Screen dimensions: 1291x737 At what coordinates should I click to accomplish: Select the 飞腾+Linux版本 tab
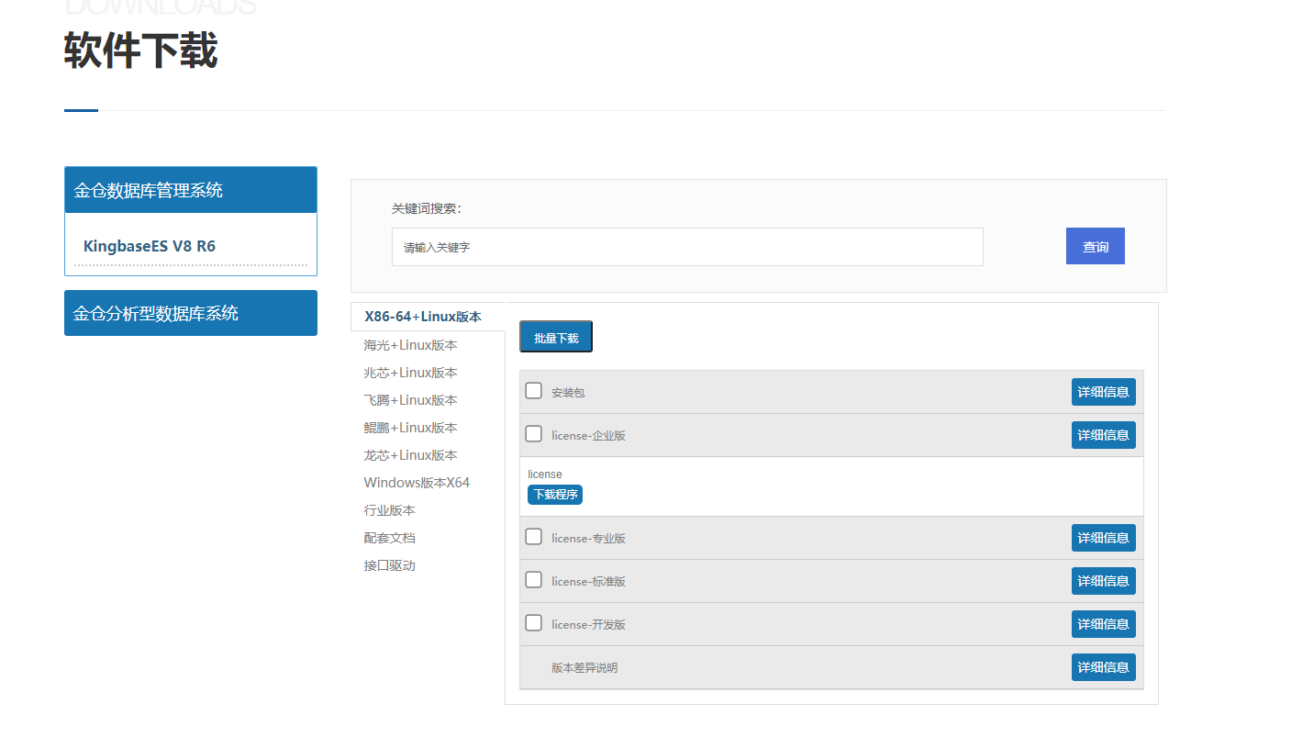(410, 400)
